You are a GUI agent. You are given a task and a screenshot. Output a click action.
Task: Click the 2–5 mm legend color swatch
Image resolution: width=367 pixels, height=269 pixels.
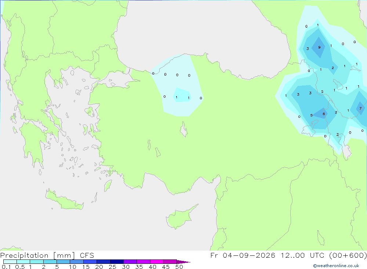click(x=50, y=262)
